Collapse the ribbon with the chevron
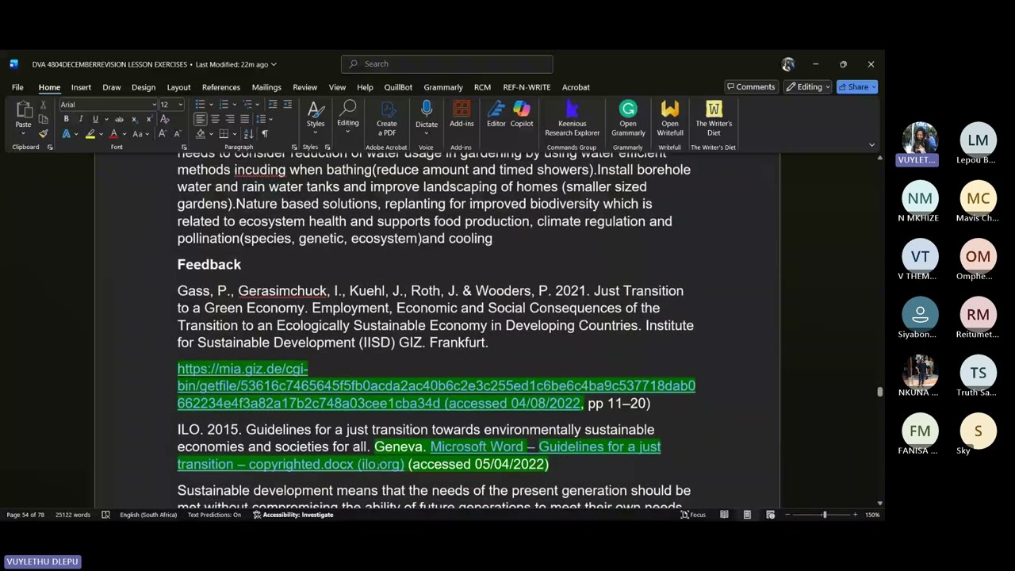 point(871,145)
